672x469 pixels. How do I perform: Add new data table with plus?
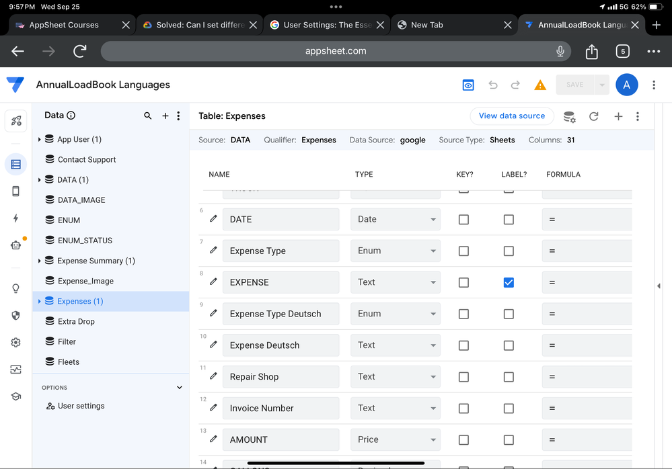[165, 116]
